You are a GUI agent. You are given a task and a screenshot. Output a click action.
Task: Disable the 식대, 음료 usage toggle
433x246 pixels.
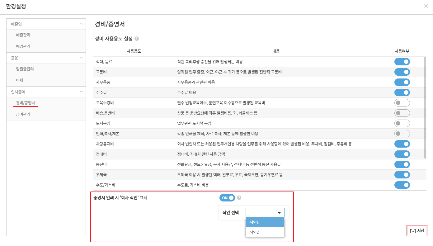[x=402, y=62]
